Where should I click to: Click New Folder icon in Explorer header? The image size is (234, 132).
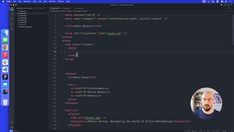point(38,8)
